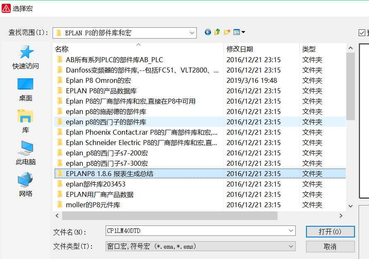Click inside the 文件名 text field

tap(195, 231)
